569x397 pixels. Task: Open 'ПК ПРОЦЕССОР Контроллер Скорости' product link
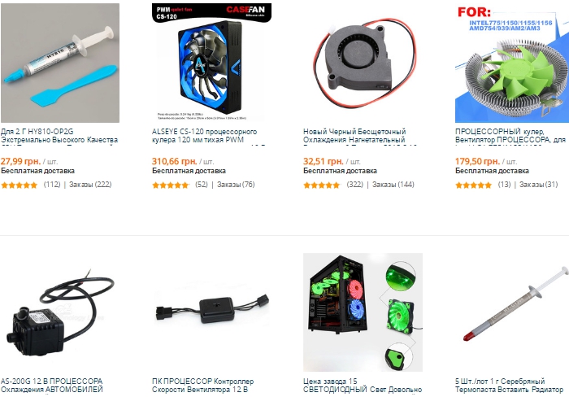click(x=203, y=386)
